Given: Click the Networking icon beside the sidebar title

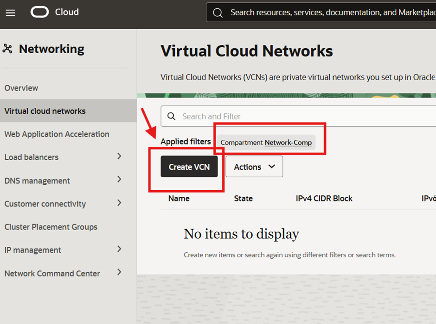Looking at the screenshot, I should [x=7, y=49].
